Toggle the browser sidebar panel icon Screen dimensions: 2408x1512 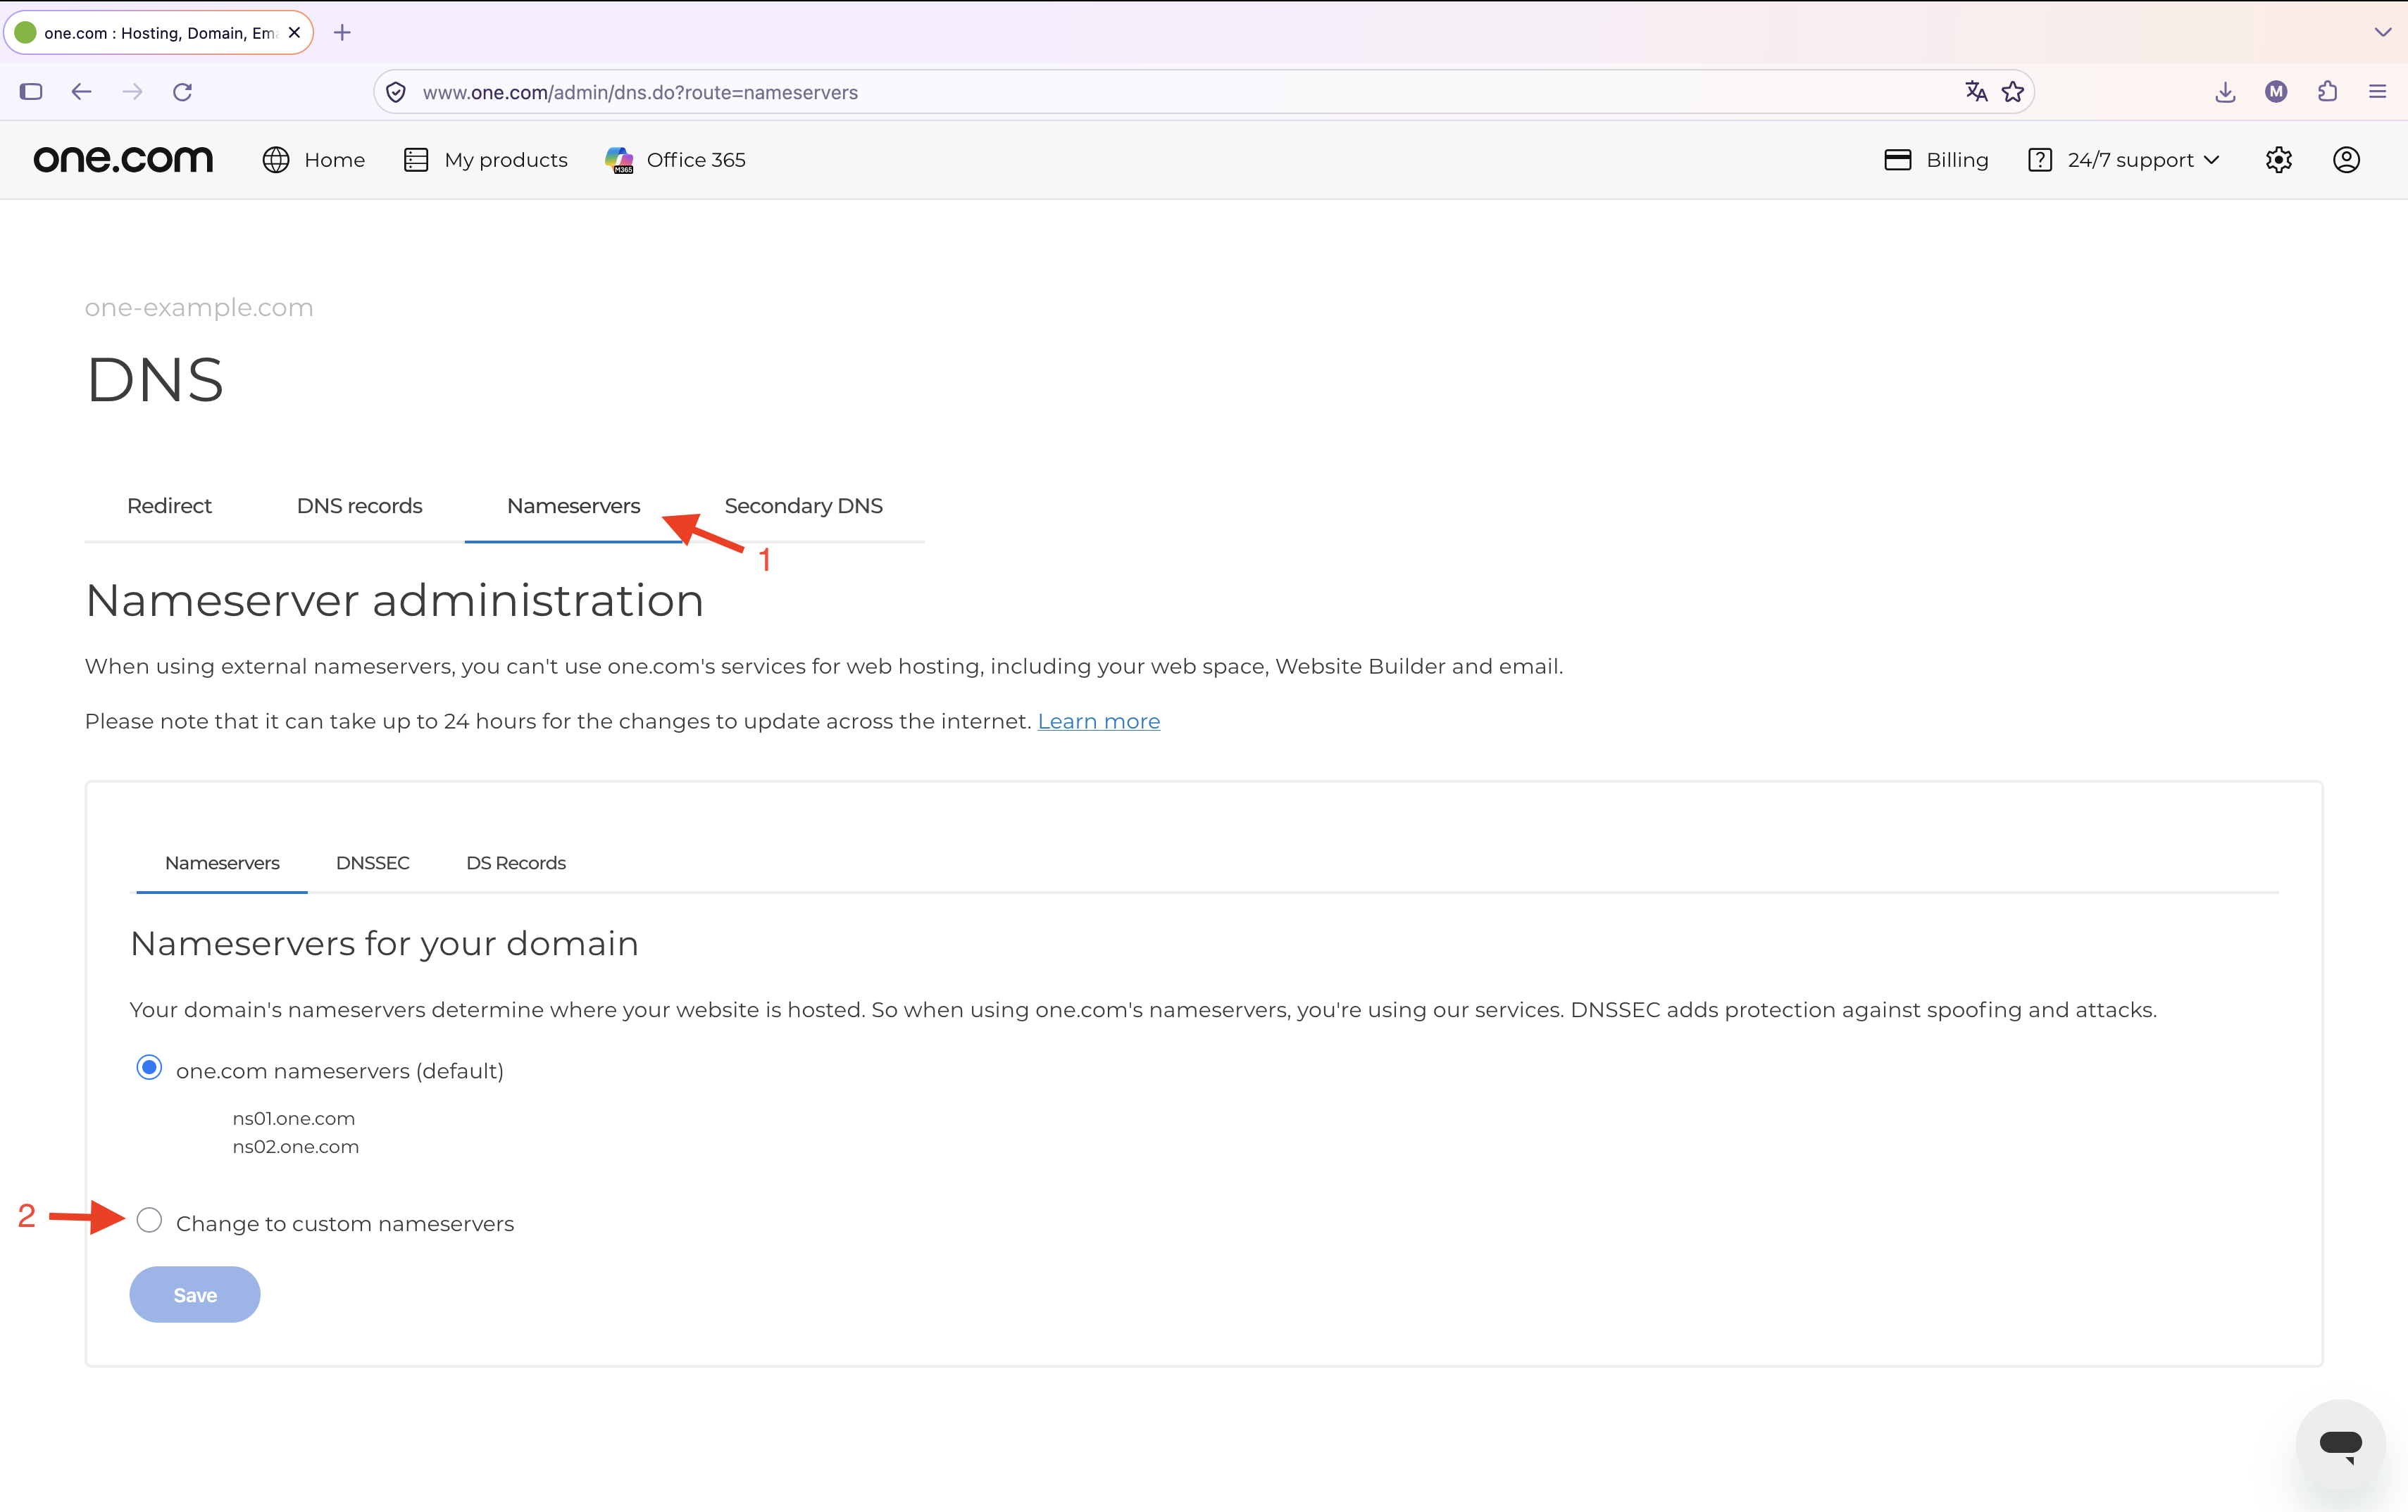click(x=31, y=92)
